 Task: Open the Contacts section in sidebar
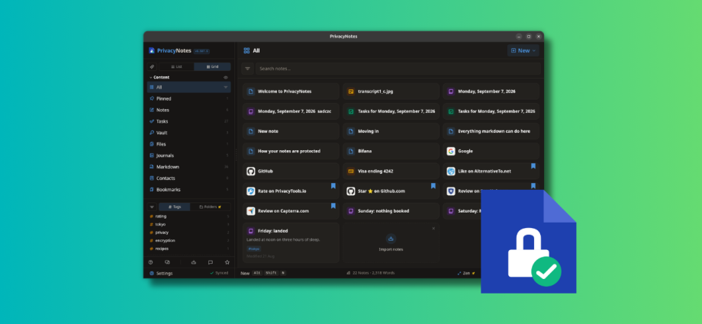(x=189, y=178)
